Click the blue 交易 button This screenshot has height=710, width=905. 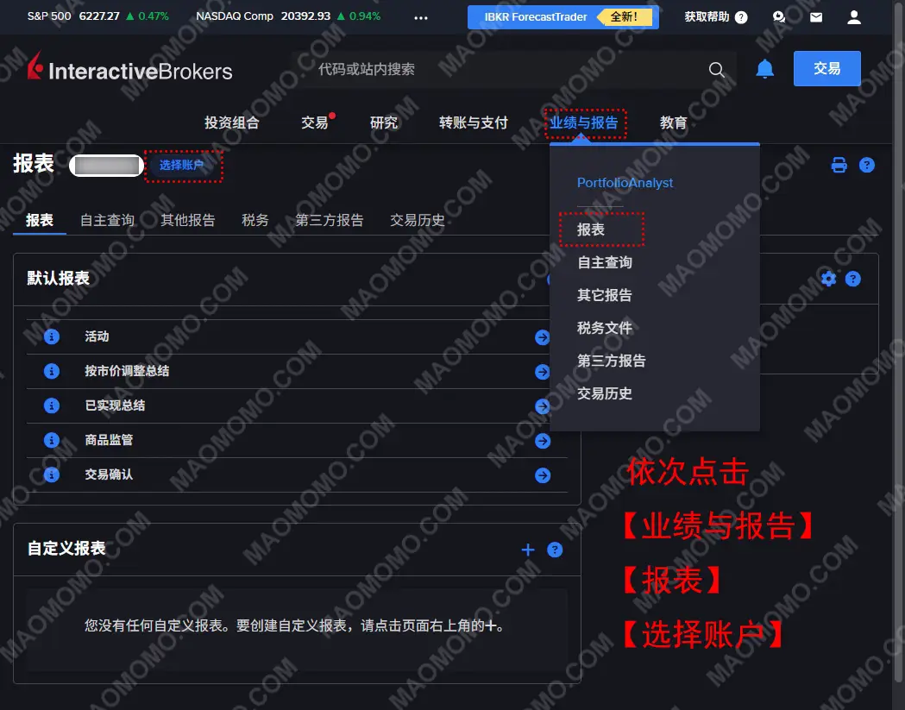(x=826, y=68)
